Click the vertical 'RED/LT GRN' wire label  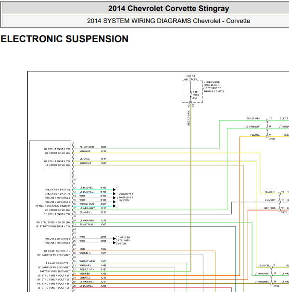(188, 118)
